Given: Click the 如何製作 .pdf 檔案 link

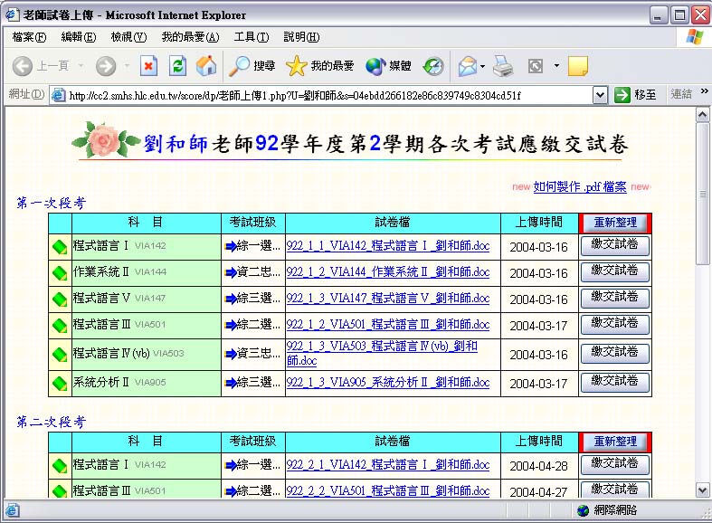Looking at the screenshot, I should 579,186.
